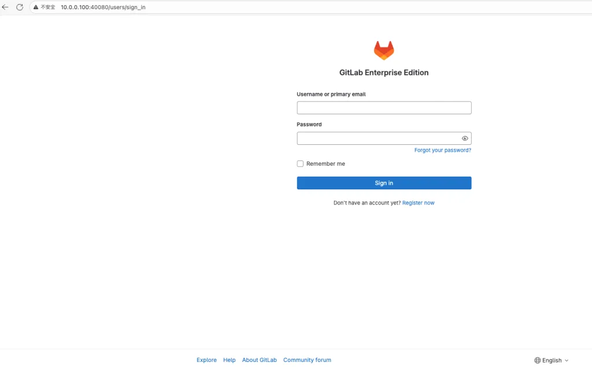Toggle the Remember me checkbox
The image size is (592, 370).
pyautogui.click(x=300, y=163)
